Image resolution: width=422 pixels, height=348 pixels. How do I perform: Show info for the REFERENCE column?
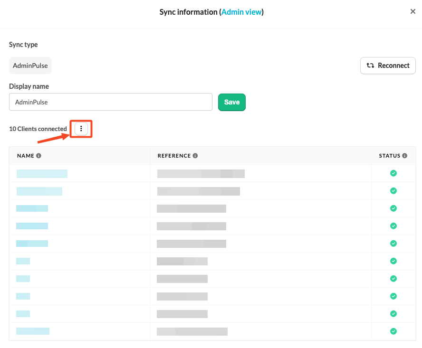tap(195, 156)
